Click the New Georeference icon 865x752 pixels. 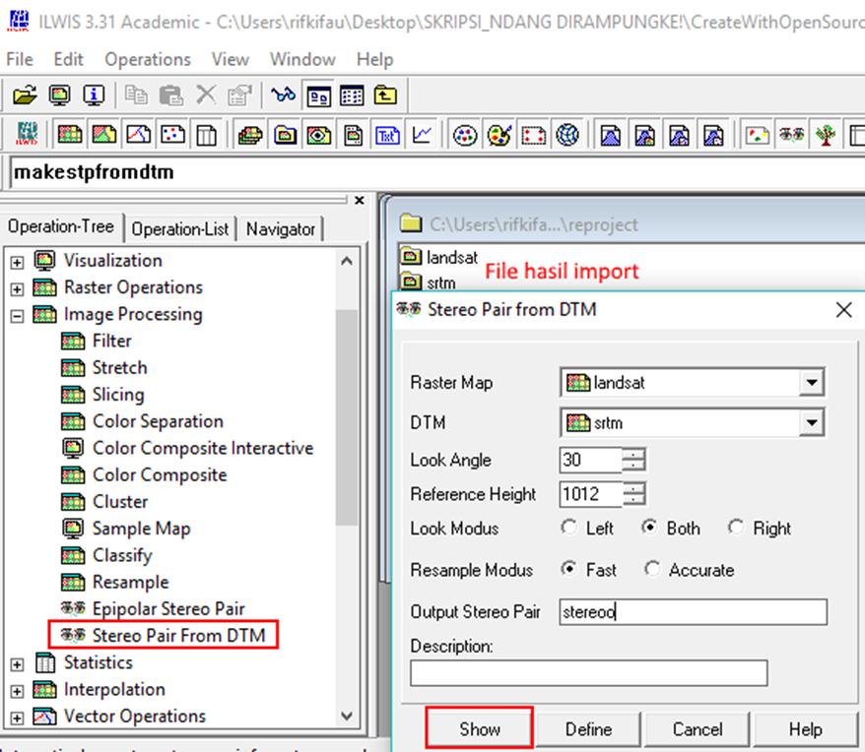click(533, 135)
